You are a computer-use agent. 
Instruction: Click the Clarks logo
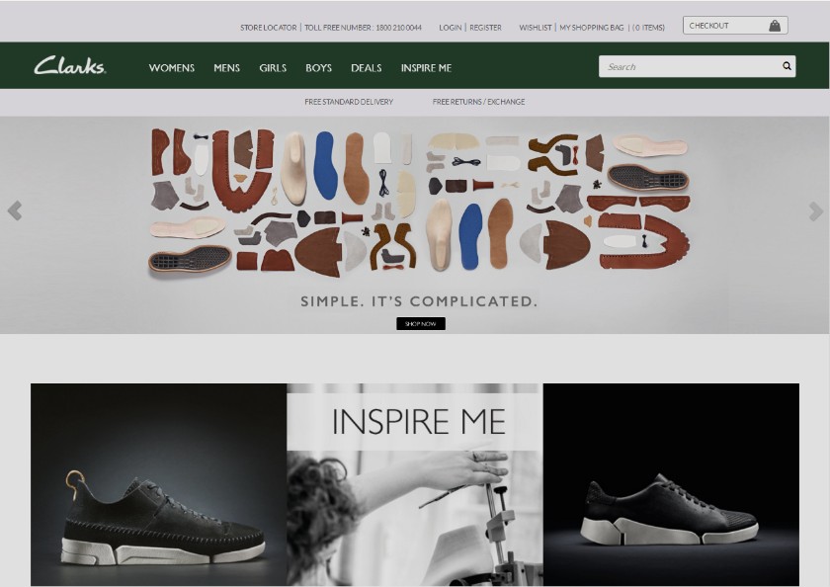(70, 65)
